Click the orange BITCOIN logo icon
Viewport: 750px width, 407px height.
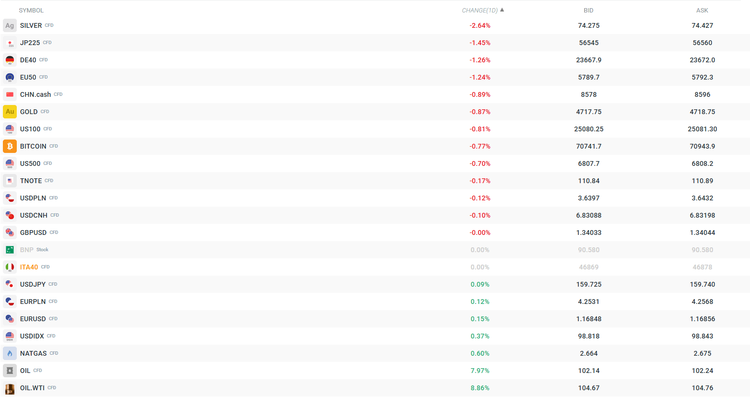click(10, 146)
